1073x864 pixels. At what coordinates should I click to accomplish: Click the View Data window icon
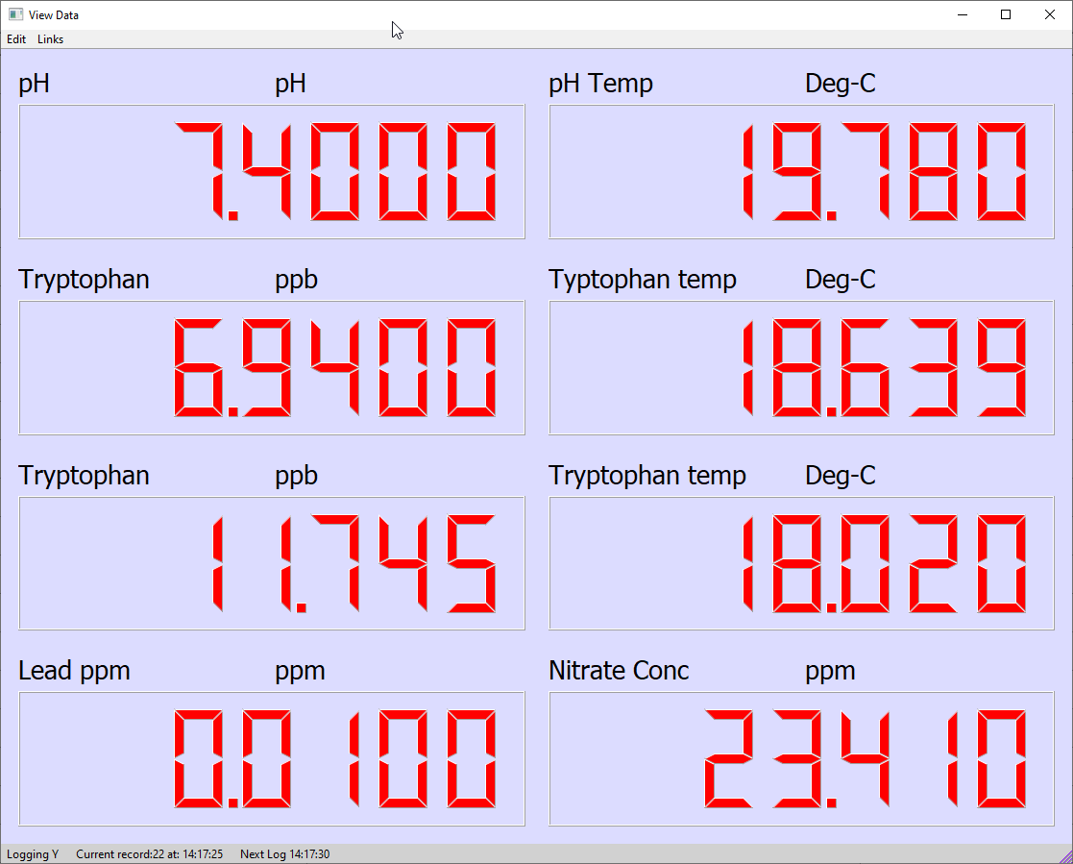[x=15, y=14]
